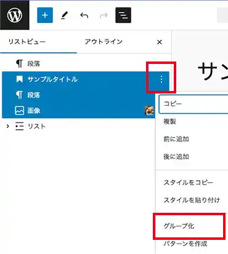Click the WordPress logo icon

tap(15, 15)
